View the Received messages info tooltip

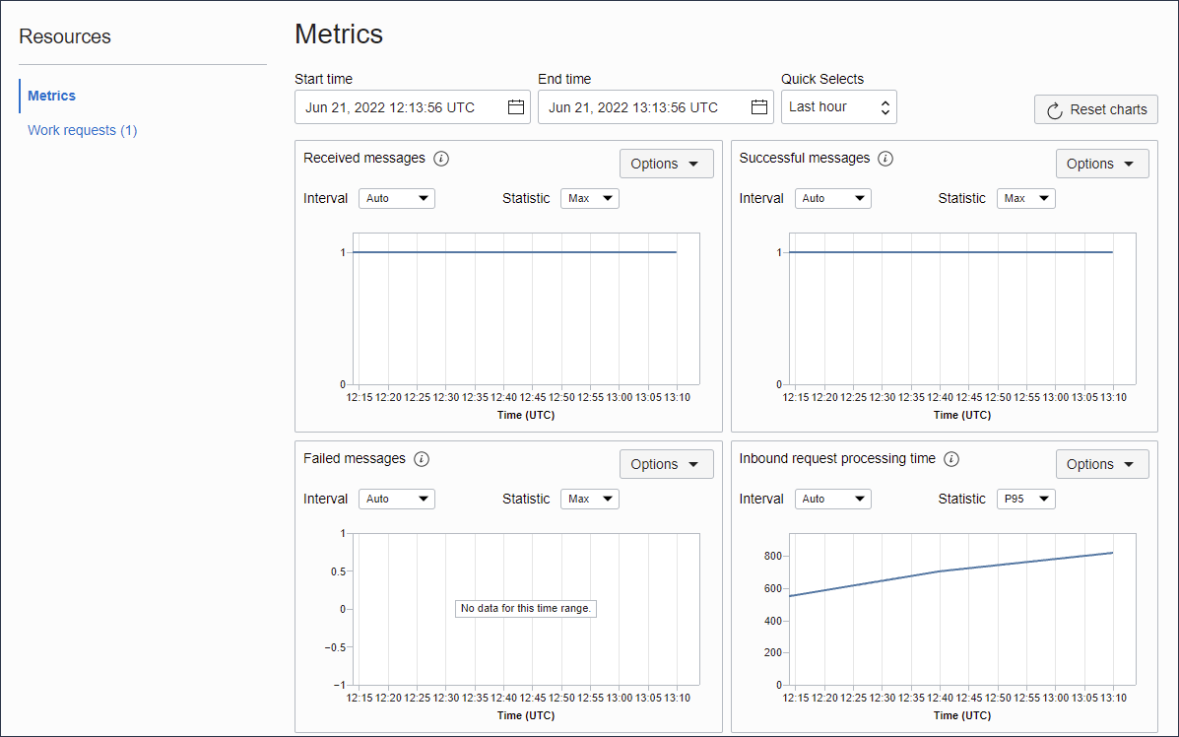click(440, 158)
